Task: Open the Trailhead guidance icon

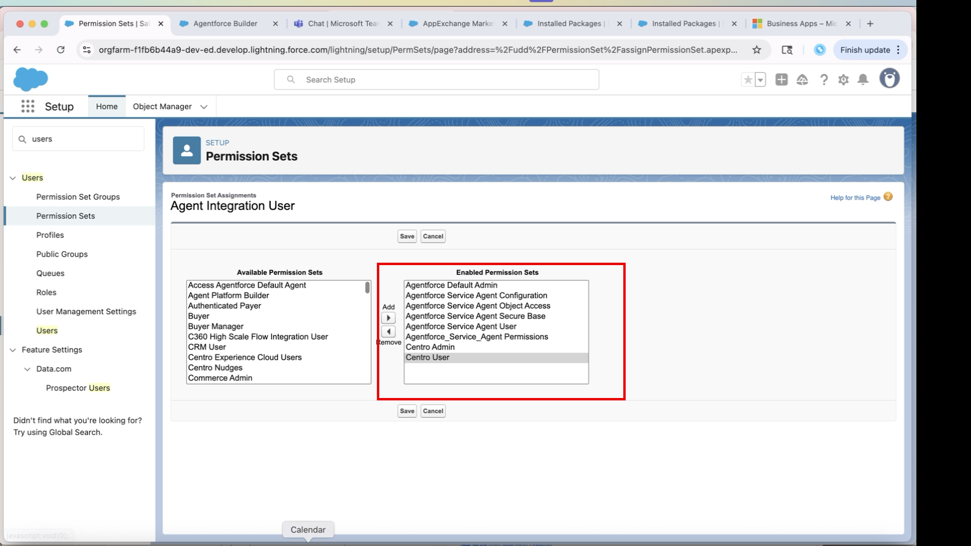Action: point(802,79)
